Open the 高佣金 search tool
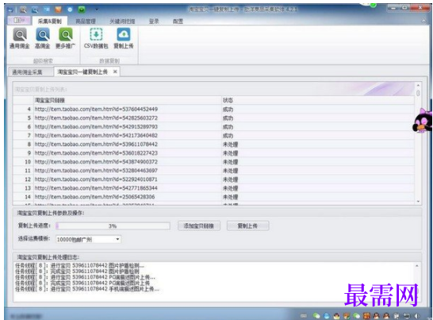433x320 pixels. [x=43, y=38]
